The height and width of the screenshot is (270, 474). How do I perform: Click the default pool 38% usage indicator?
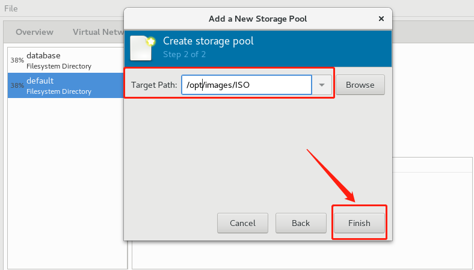[16, 86]
